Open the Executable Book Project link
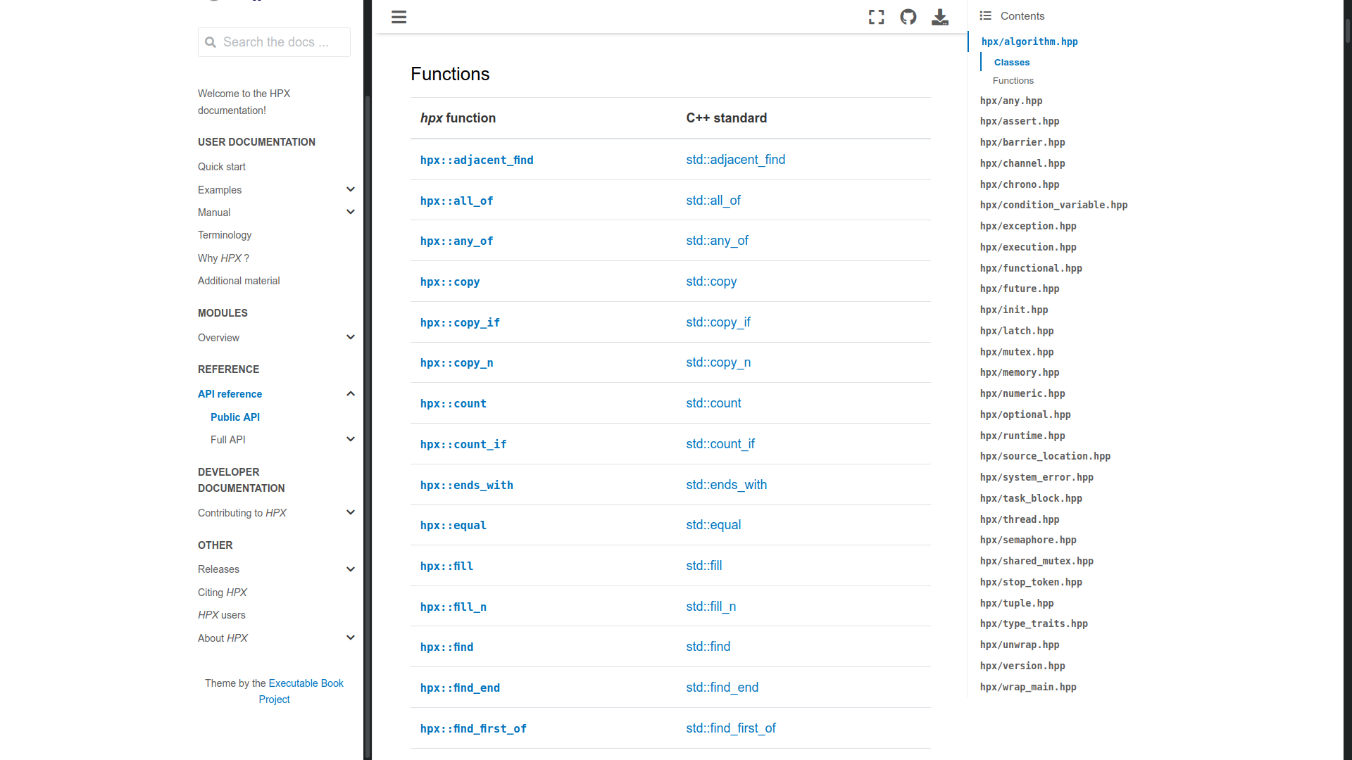1352x760 pixels. (x=306, y=683)
